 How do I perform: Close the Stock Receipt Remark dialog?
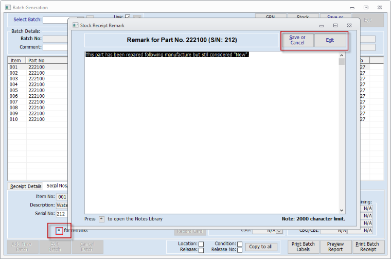tap(349, 25)
